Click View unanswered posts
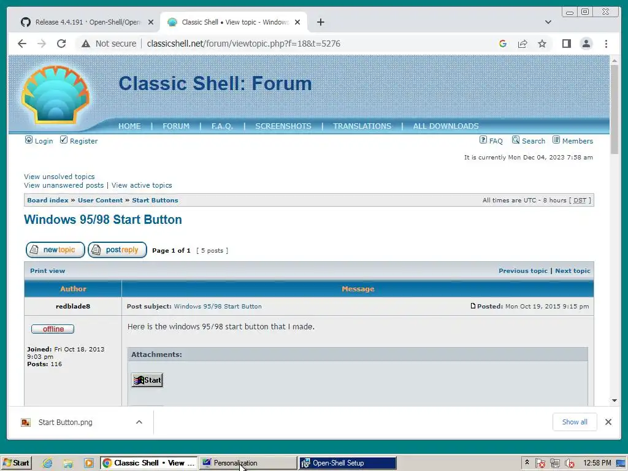Viewport: 628px width, 471px height. [x=64, y=185]
